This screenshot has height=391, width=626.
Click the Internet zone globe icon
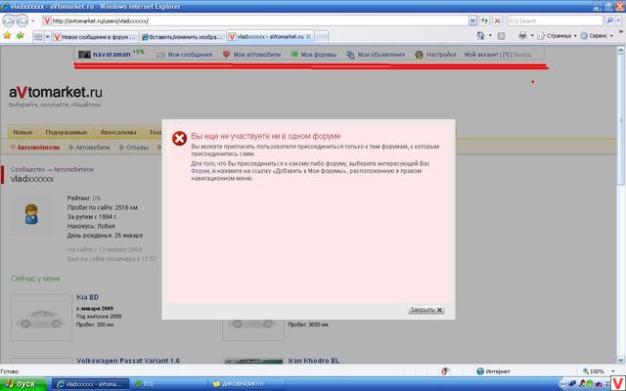tap(480, 371)
